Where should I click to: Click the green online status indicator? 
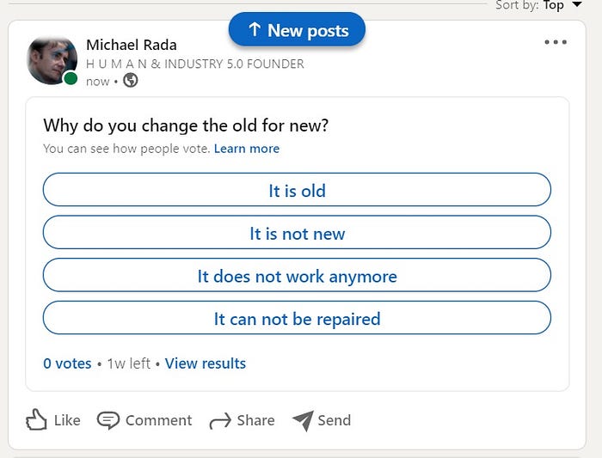pyautogui.click(x=71, y=79)
